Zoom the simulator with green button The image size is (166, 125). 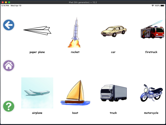pyautogui.click(x=9, y=2)
